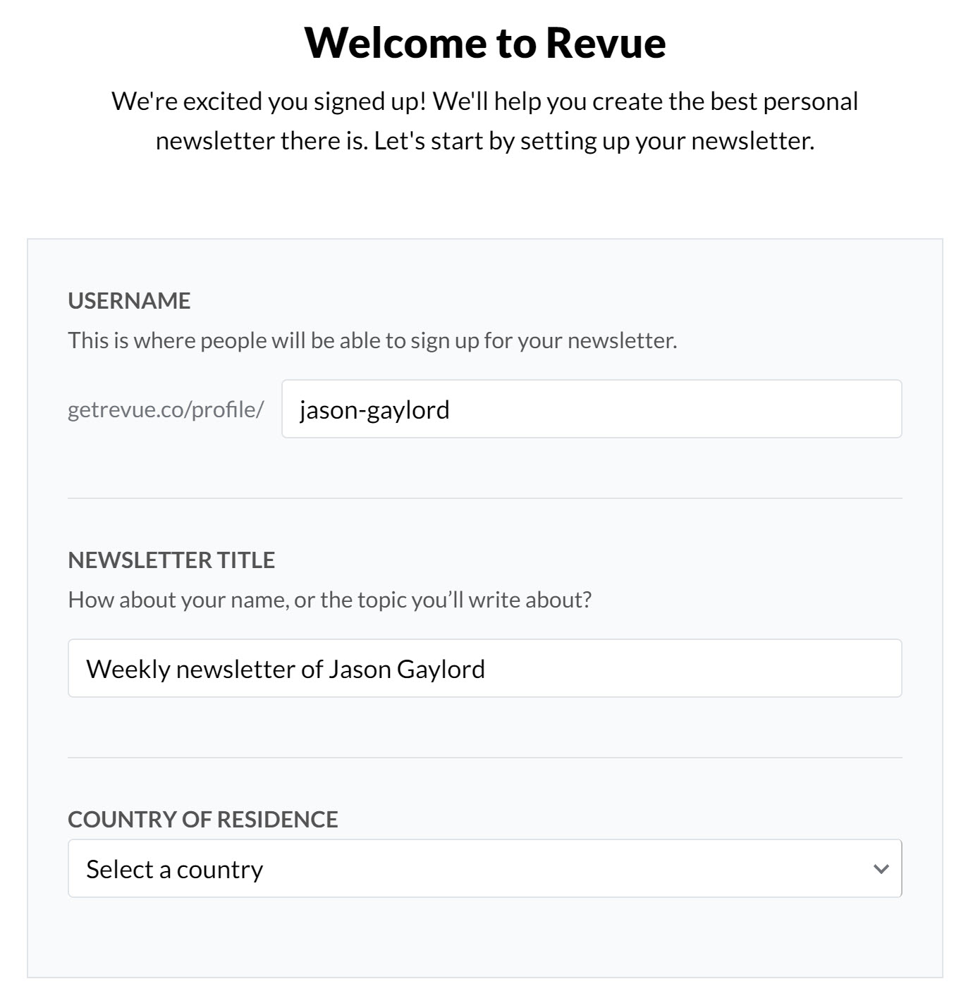This screenshot has width=966, height=998.
Task: Click the Welcome to Revue heading
Action: pos(485,42)
